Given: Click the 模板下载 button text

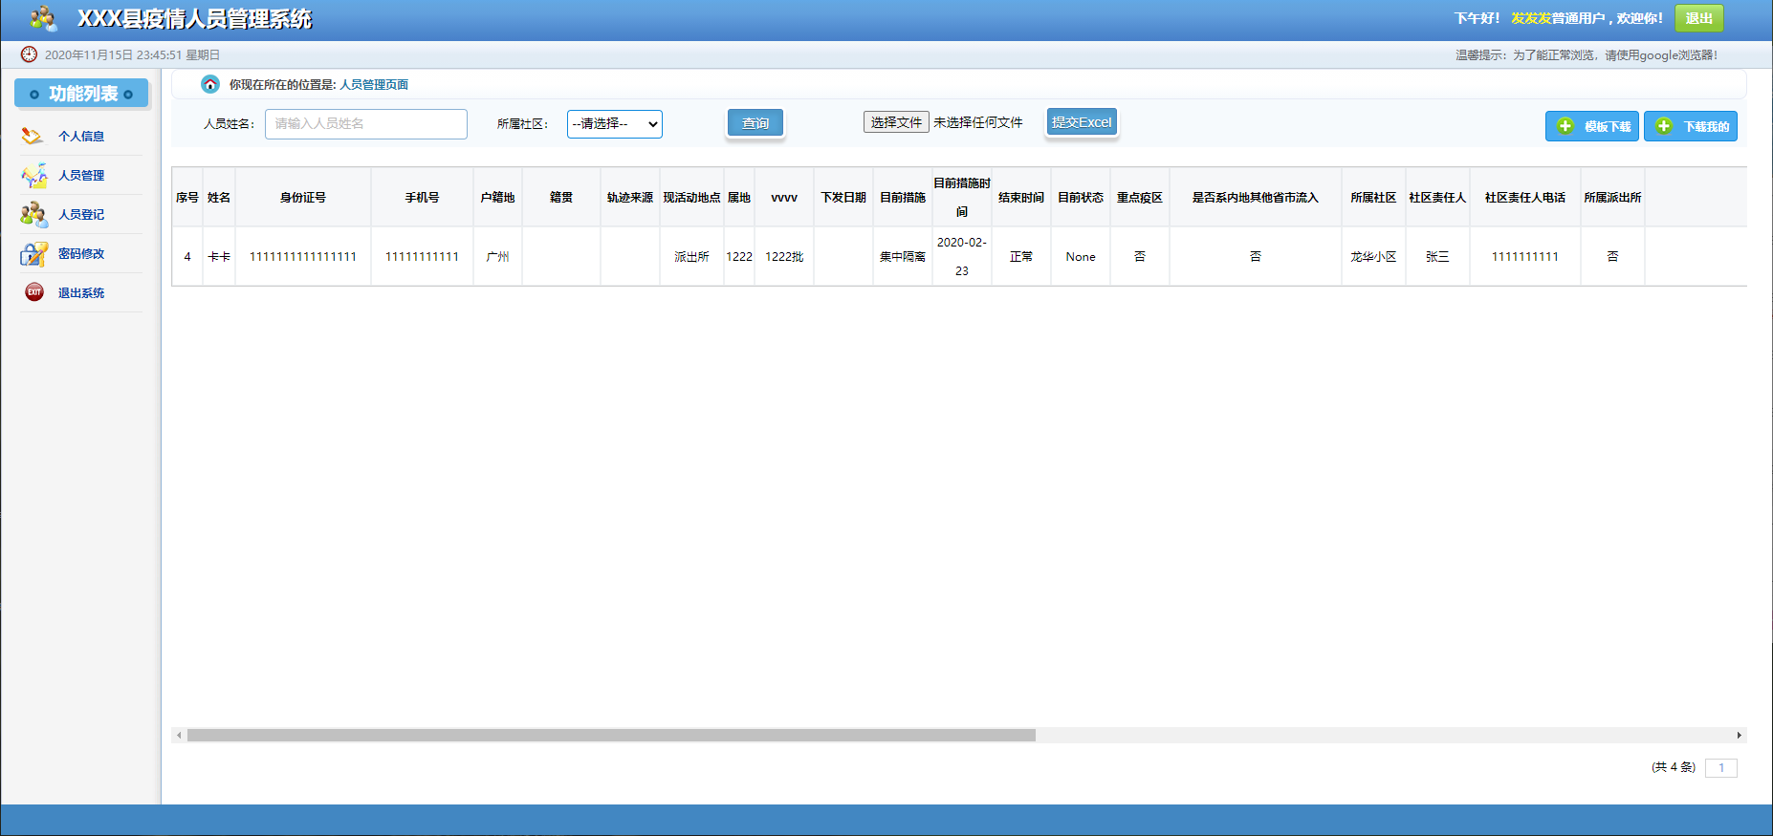Looking at the screenshot, I should 1608,126.
